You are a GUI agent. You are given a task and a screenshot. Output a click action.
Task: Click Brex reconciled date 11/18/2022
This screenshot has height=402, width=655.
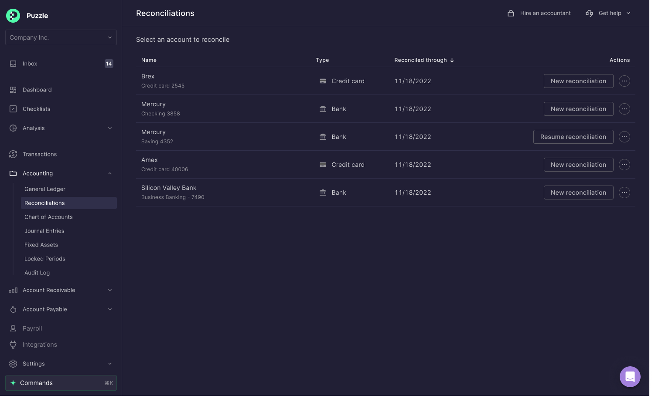tap(413, 81)
